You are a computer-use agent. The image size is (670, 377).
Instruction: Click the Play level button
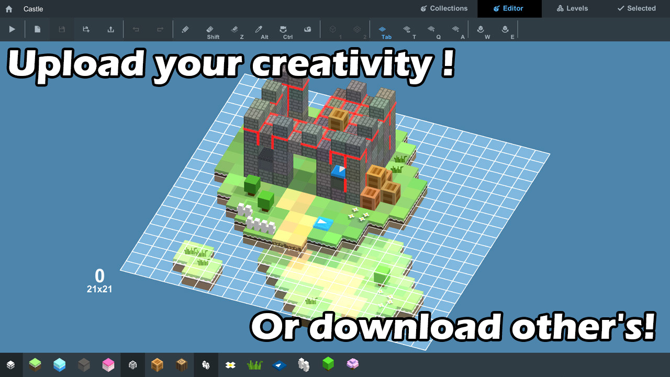(12, 29)
